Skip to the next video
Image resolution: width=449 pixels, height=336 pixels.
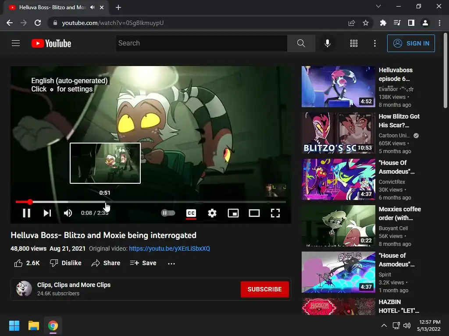[x=47, y=213]
